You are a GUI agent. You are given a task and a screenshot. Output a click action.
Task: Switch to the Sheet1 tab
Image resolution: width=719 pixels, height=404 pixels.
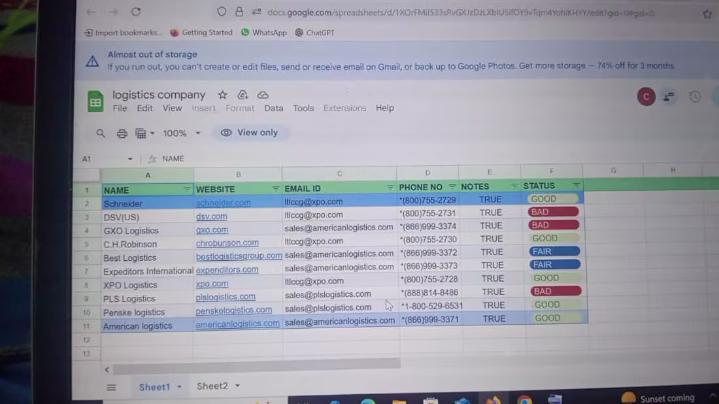pos(154,387)
